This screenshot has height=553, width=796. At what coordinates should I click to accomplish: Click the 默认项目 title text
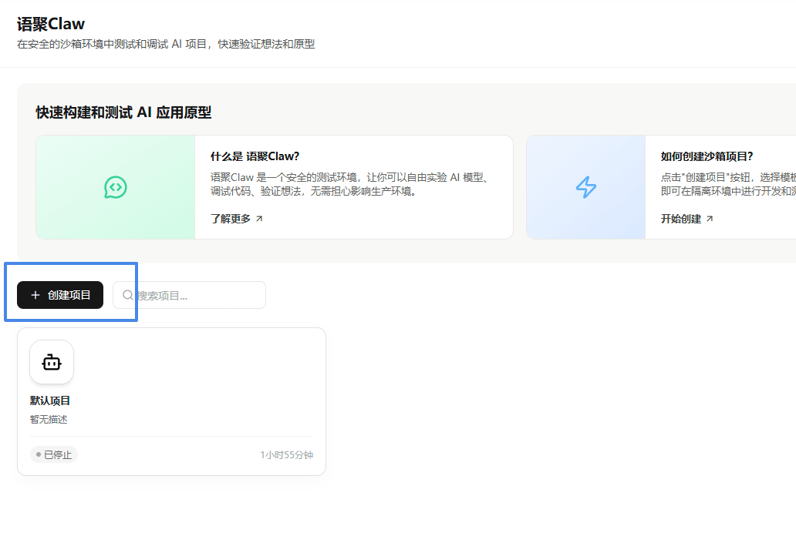pos(49,401)
